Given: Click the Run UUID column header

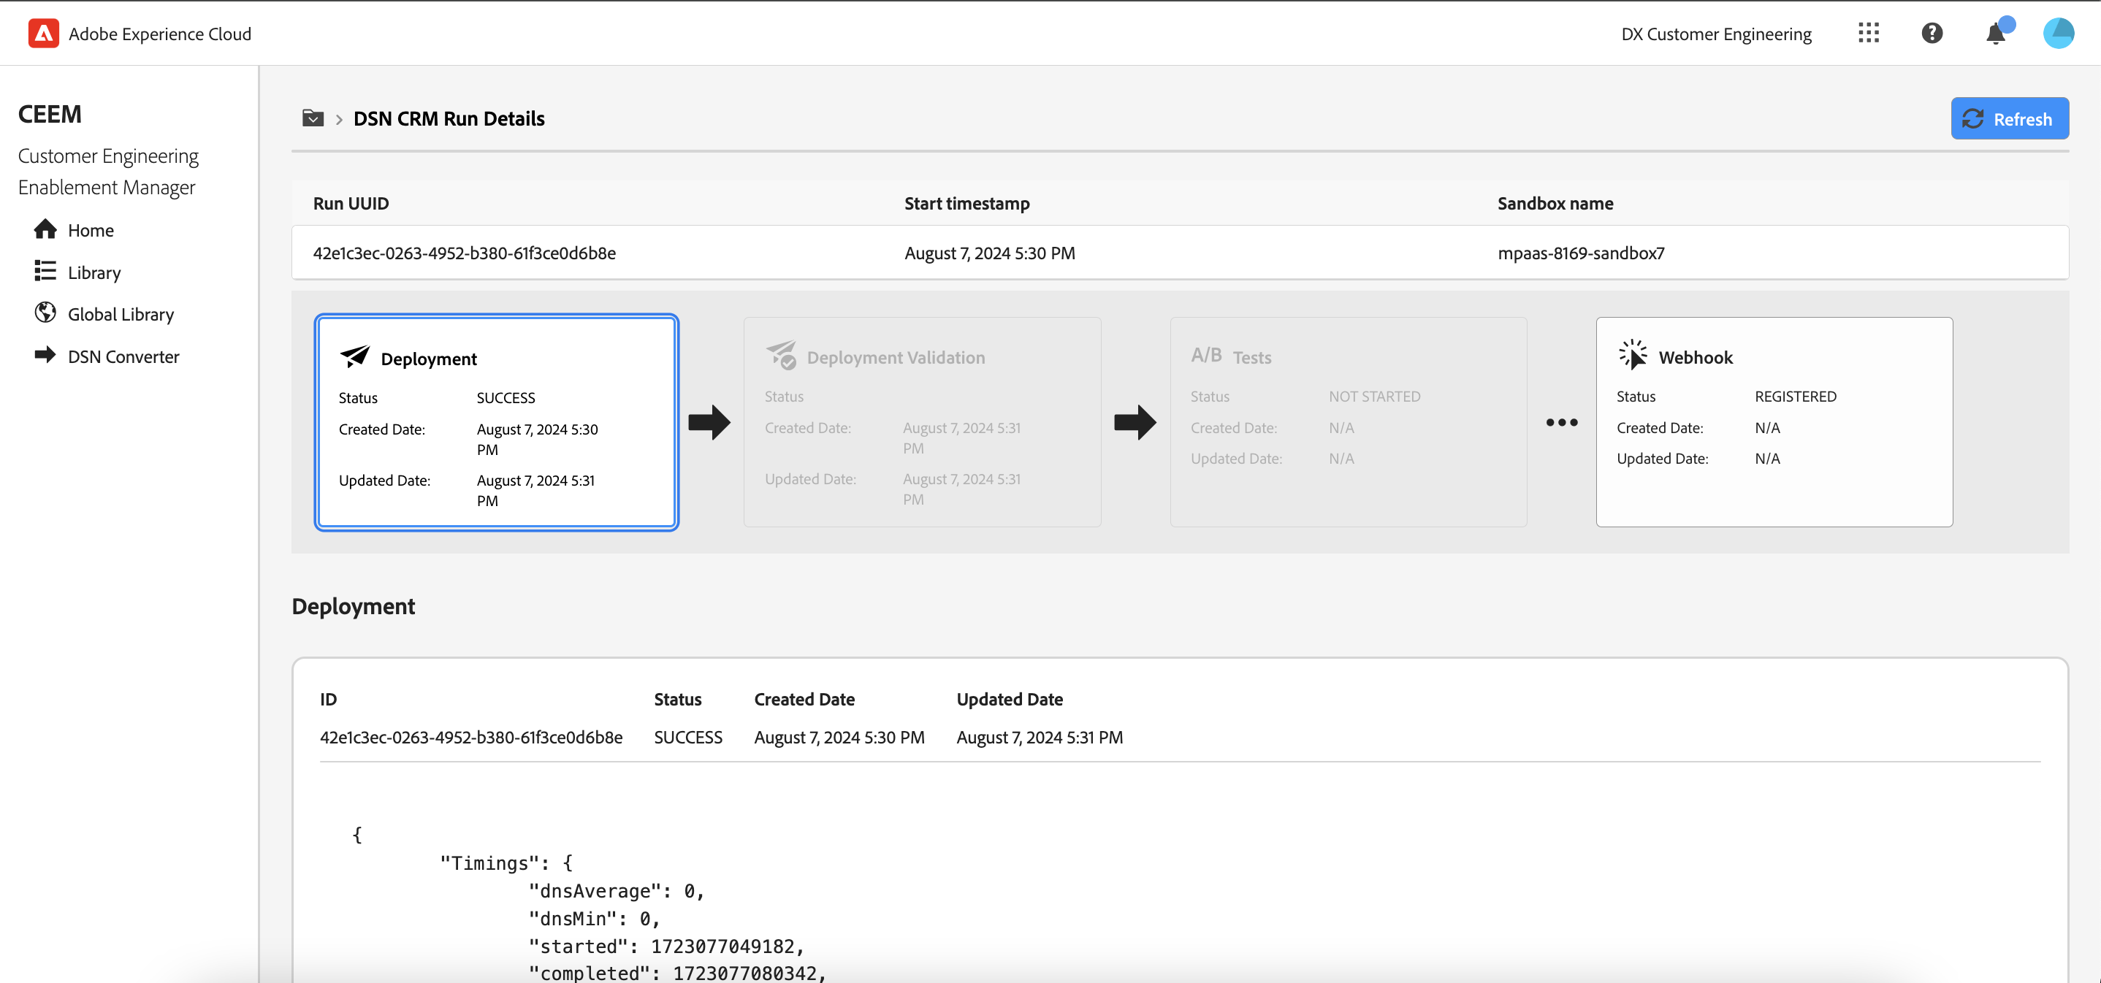Looking at the screenshot, I should [x=351, y=203].
